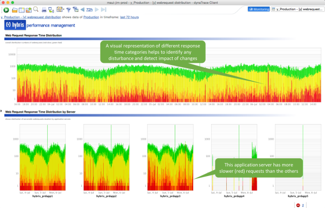
Task: Open dropdown arrow next to dashboard config icon
Action: click(x=63, y=10)
